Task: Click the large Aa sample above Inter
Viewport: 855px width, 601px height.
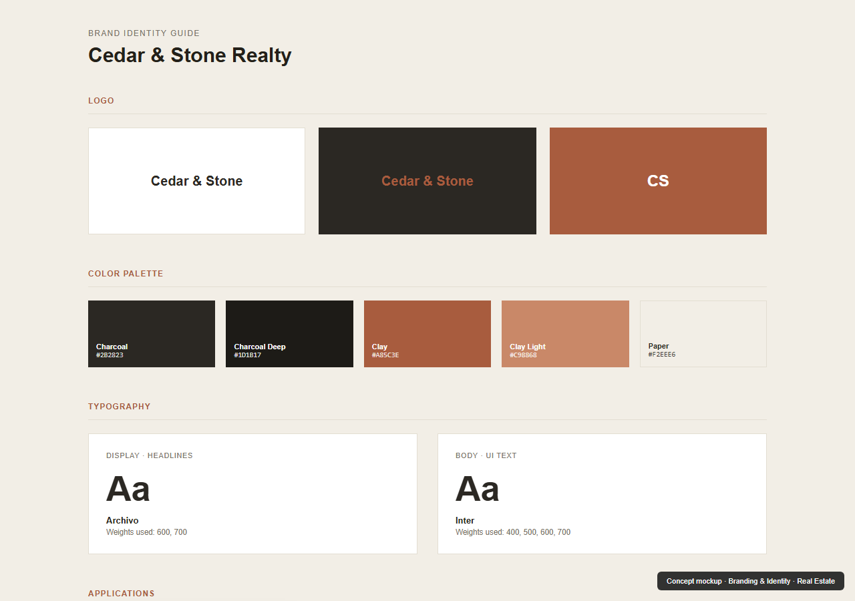Action: tap(478, 489)
